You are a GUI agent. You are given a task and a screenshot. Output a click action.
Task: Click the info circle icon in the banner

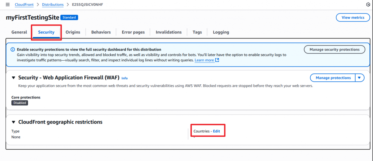click(13, 50)
